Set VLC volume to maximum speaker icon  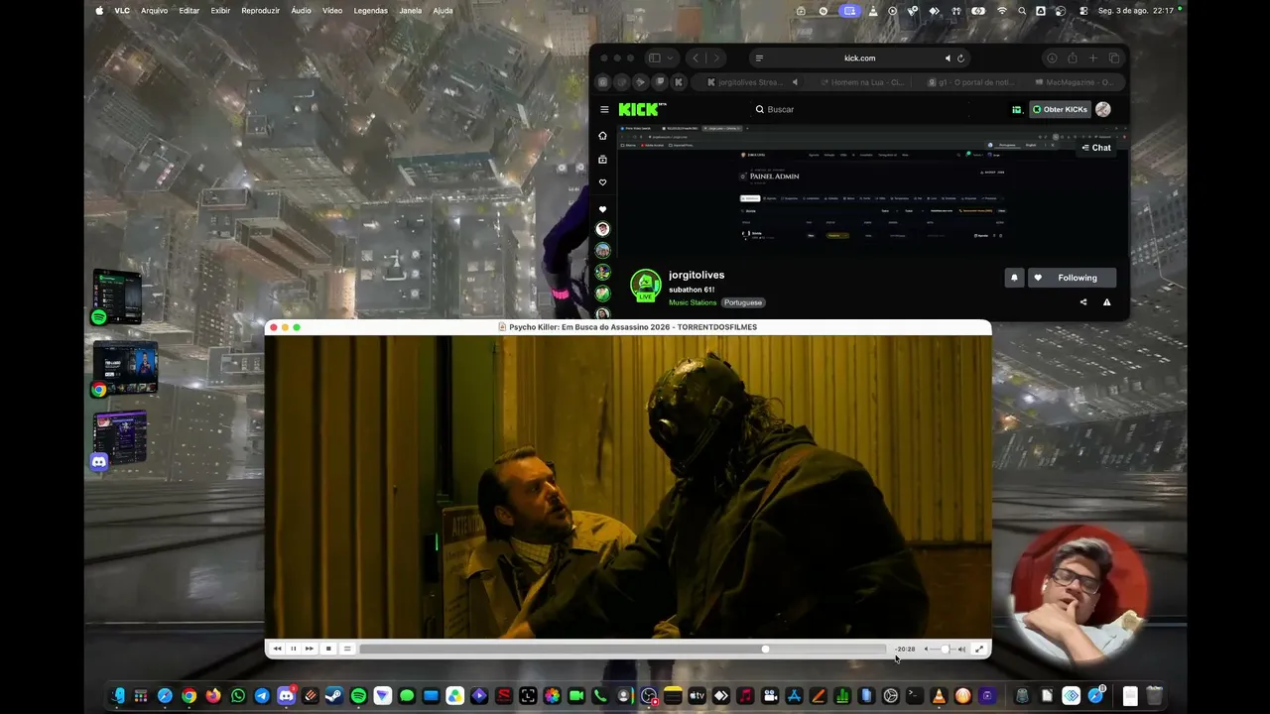[961, 649]
